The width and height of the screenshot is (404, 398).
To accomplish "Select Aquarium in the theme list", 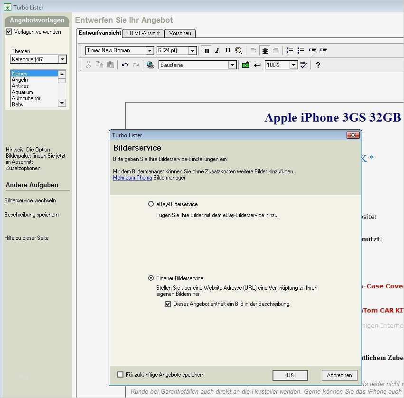I will (x=34, y=92).
